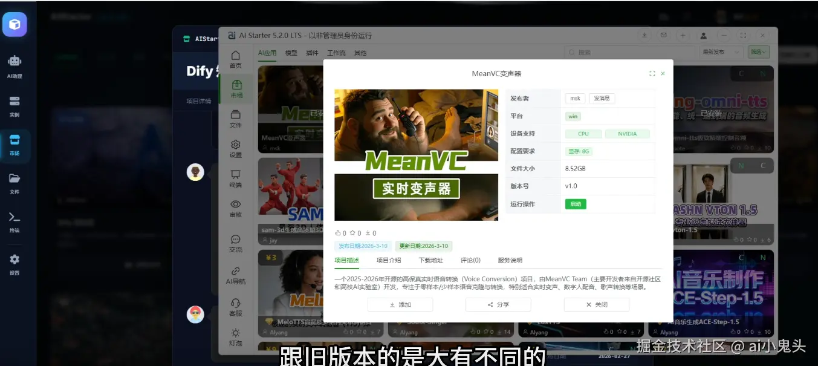The height and width of the screenshot is (366, 818).
Task: Open AI助理 in the dark left sidebar
Action: (x=15, y=66)
